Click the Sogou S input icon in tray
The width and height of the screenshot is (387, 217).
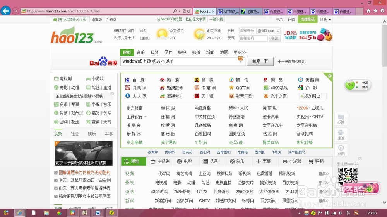click(x=356, y=213)
